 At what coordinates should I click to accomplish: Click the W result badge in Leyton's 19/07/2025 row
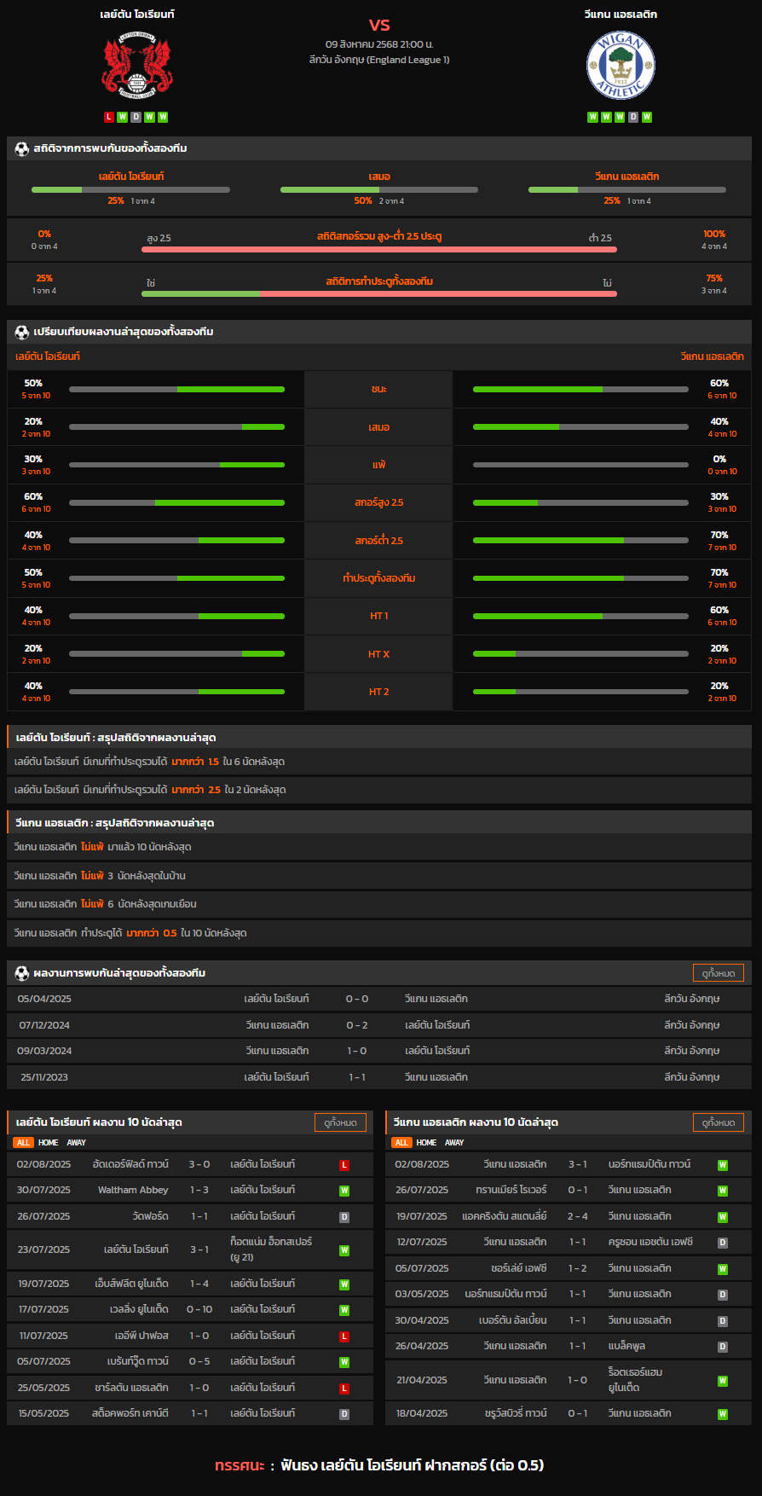click(344, 1284)
